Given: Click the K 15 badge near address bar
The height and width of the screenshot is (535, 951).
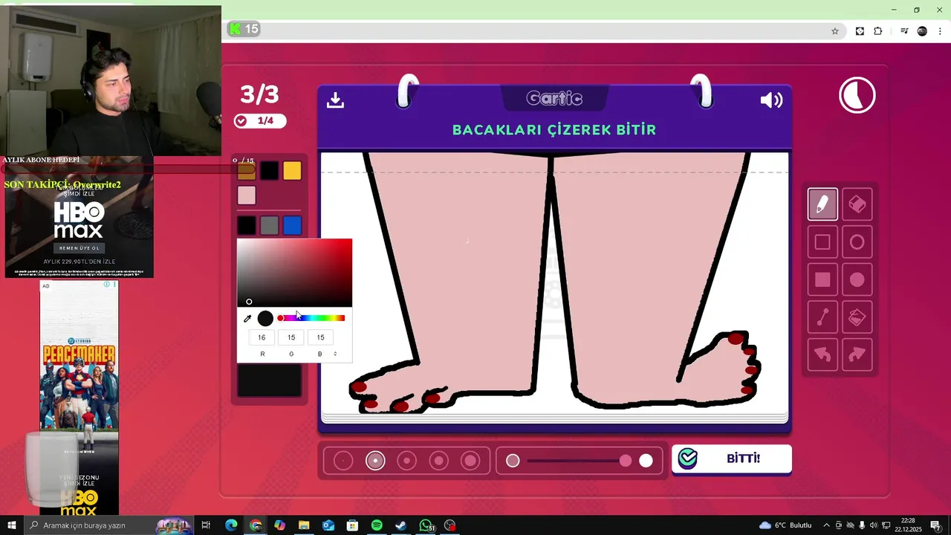Looking at the screenshot, I should pos(244,29).
